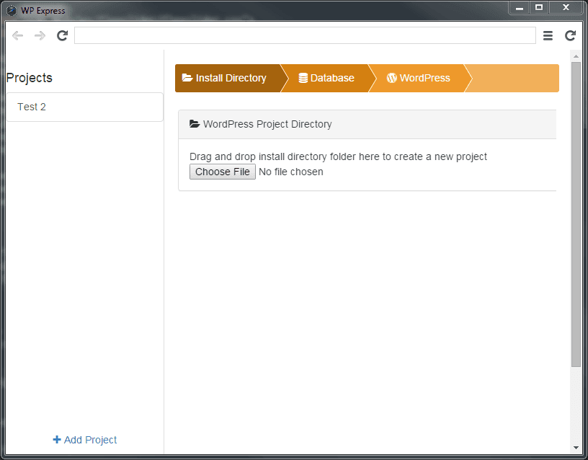This screenshot has width=588, height=460.
Task: Click the Choose File button
Action: tap(223, 172)
